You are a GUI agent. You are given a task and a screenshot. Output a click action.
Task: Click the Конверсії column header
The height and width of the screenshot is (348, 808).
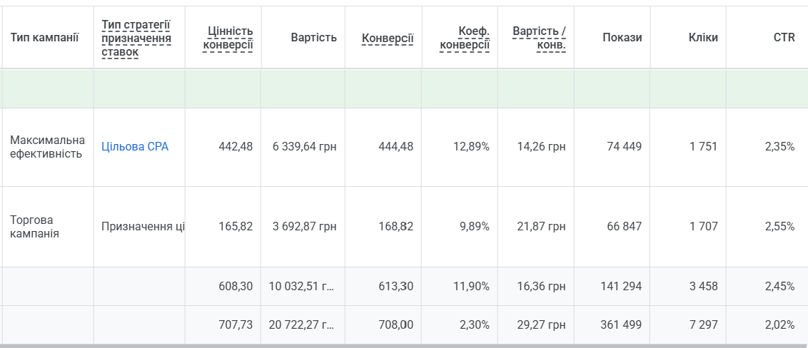click(x=388, y=38)
